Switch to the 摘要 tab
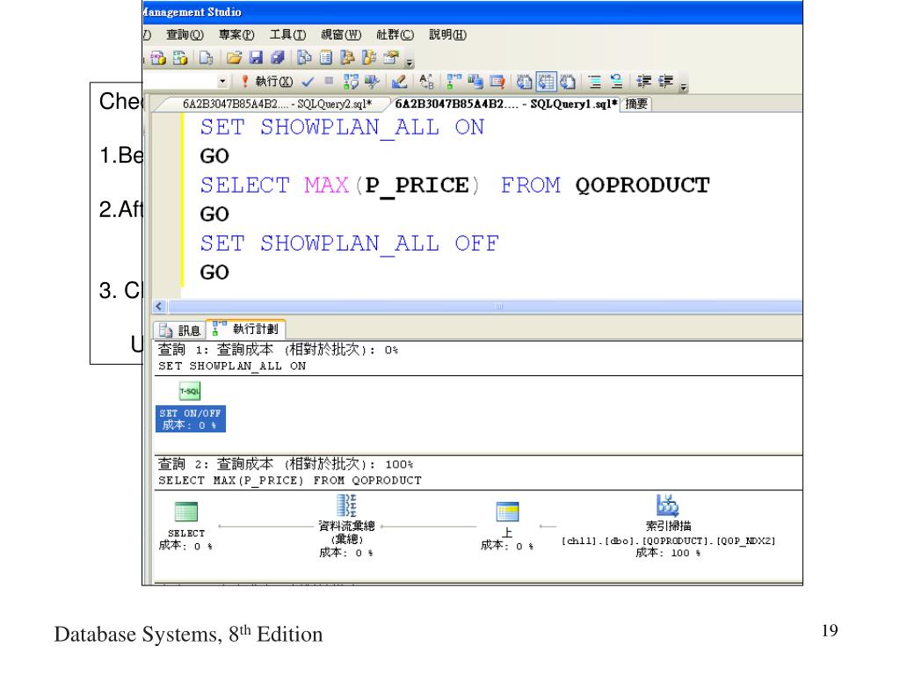The image size is (900, 675). [636, 104]
